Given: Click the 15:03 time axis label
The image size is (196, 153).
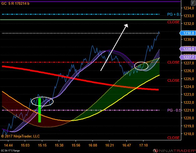Looking at the screenshot, I should tap(25, 145).
